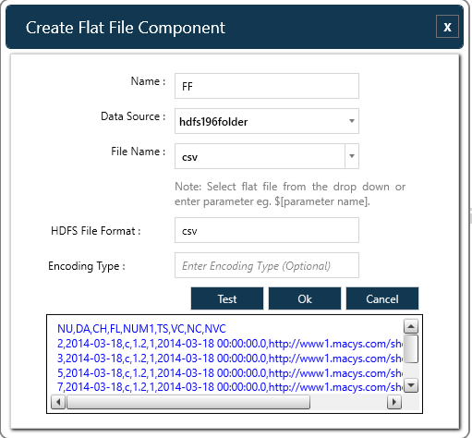This screenshot has width=472, height=438.
Task: Open the Data Source dropdown hdfs196folder
Action: coord(267,121)
